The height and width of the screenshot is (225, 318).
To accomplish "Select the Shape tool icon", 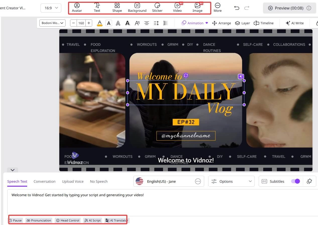I will pos(117,8).
